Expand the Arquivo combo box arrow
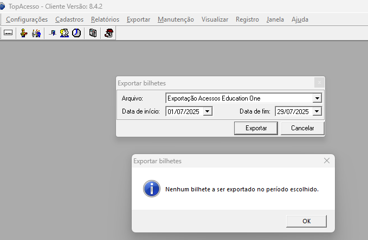 click(317, 98)
